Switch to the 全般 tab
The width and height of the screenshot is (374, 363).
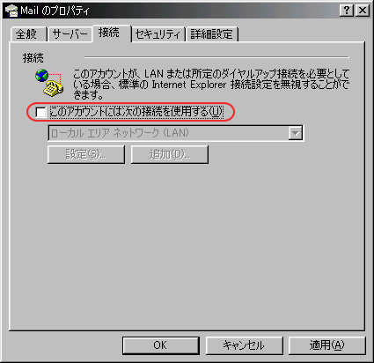pos(26,34)
